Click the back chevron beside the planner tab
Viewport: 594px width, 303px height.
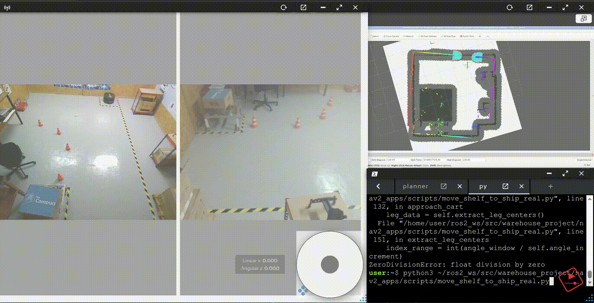[379, 186]
